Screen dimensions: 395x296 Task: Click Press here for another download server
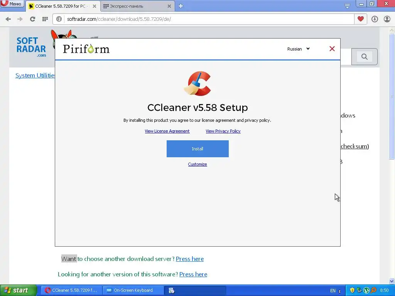(190, 259)
